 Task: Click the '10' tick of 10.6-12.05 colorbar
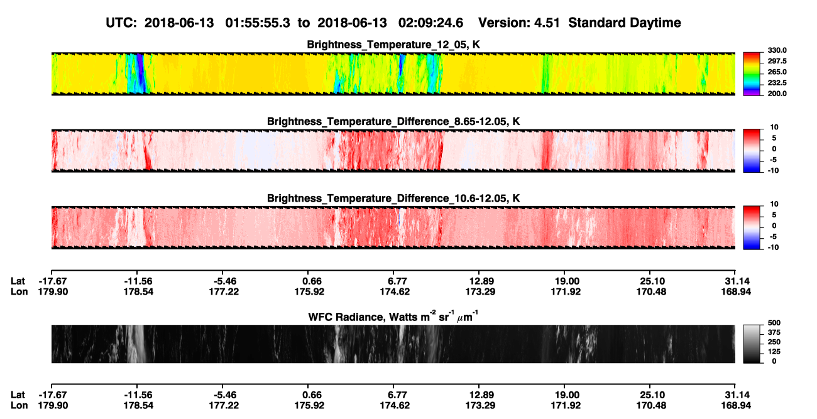click(773, 204)
